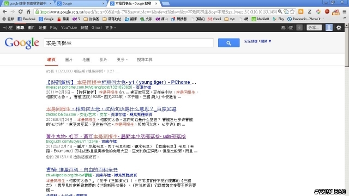Open the browser home page icon
The image size is (349, 196).
point(28,12)
